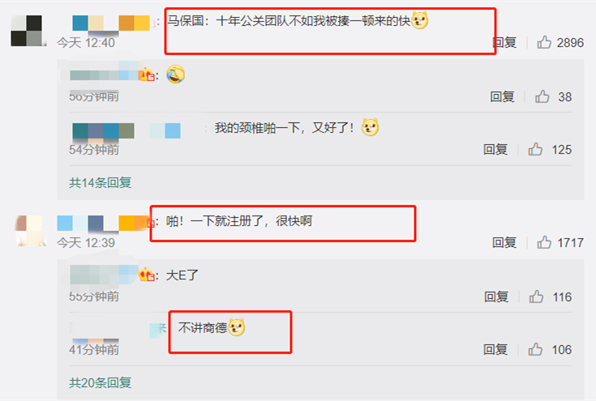Image resolution: width=596 pixels, height=401 pixels.
Task: Reply to the 马保国 comment from 12:40
Action: tap(504, 42)
